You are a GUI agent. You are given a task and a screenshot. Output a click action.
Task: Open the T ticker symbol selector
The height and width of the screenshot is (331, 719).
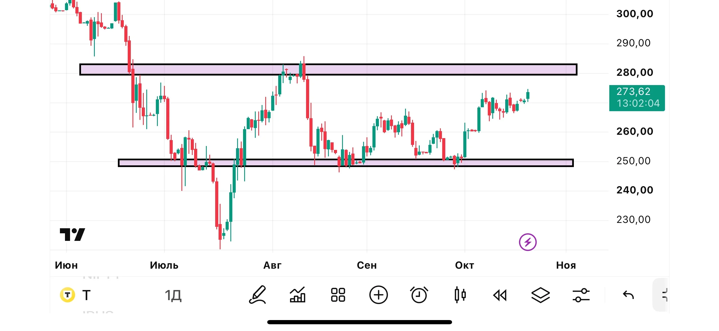(x=75, y=295)
